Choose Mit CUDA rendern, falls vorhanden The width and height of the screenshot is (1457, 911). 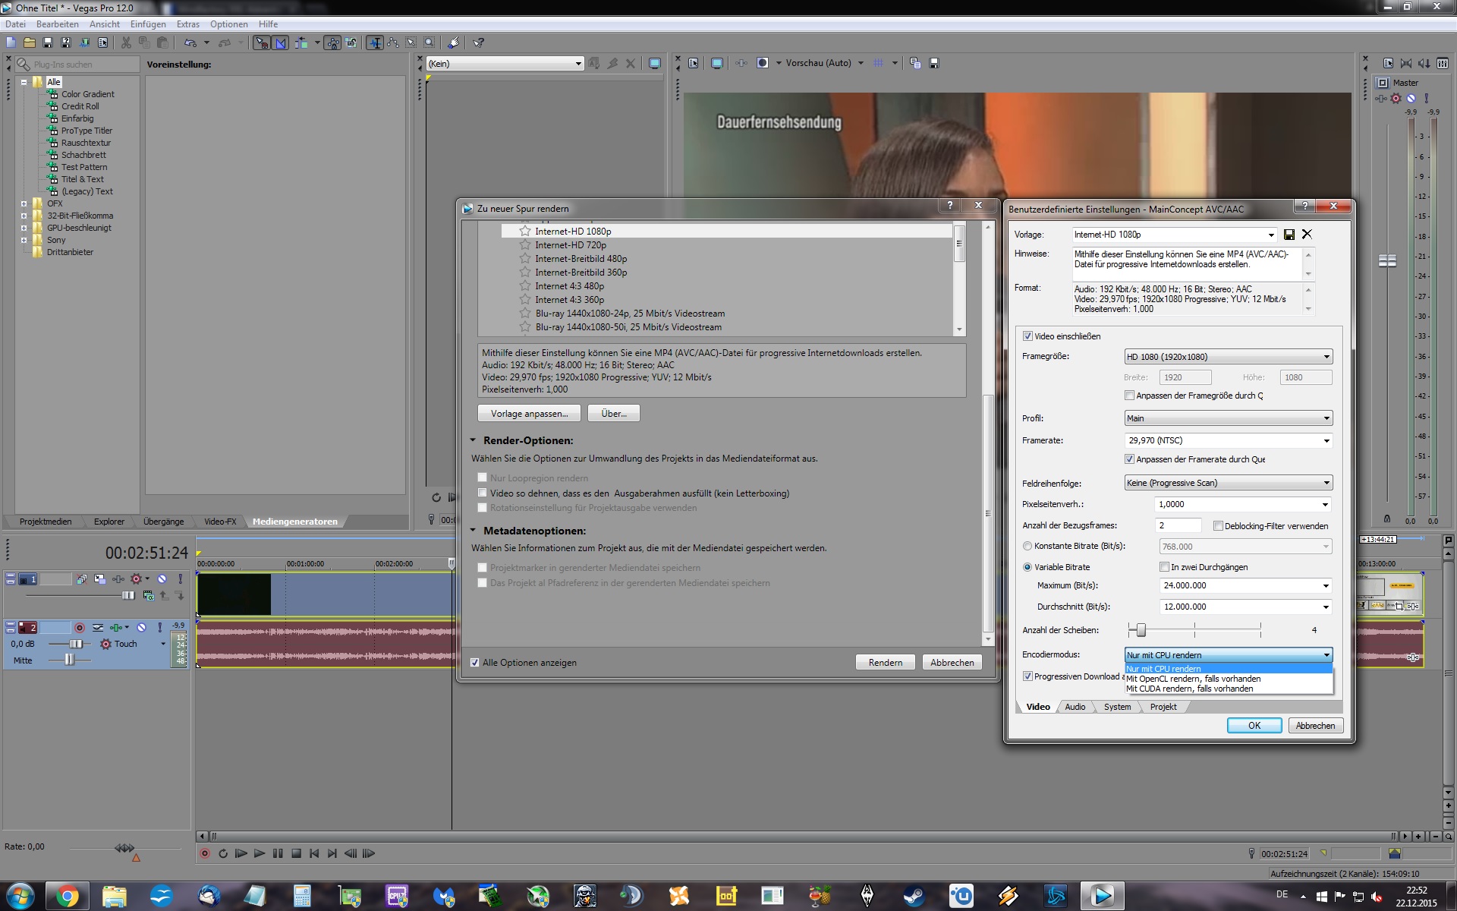click(1189, 689)
